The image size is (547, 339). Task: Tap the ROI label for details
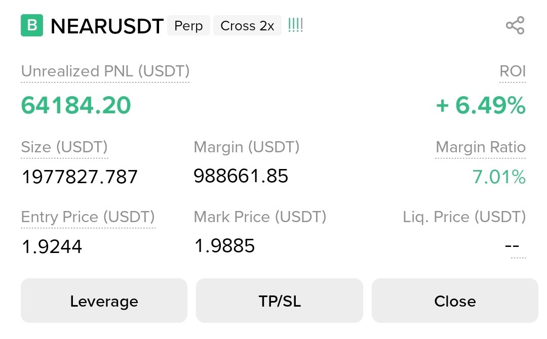click(513, 71)
